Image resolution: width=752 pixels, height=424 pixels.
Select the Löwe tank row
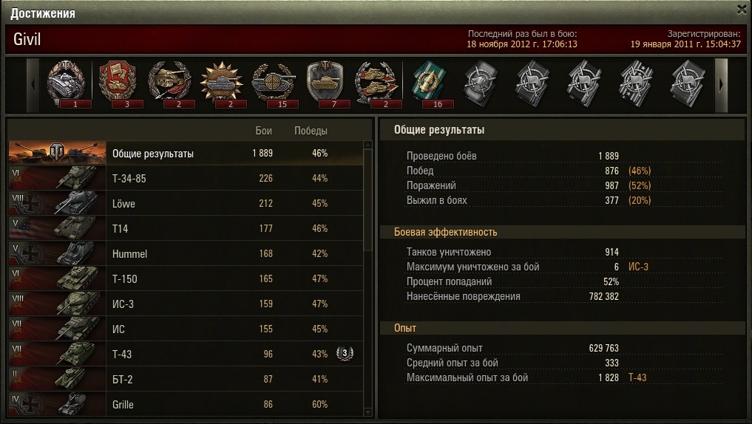coord(186,203)
